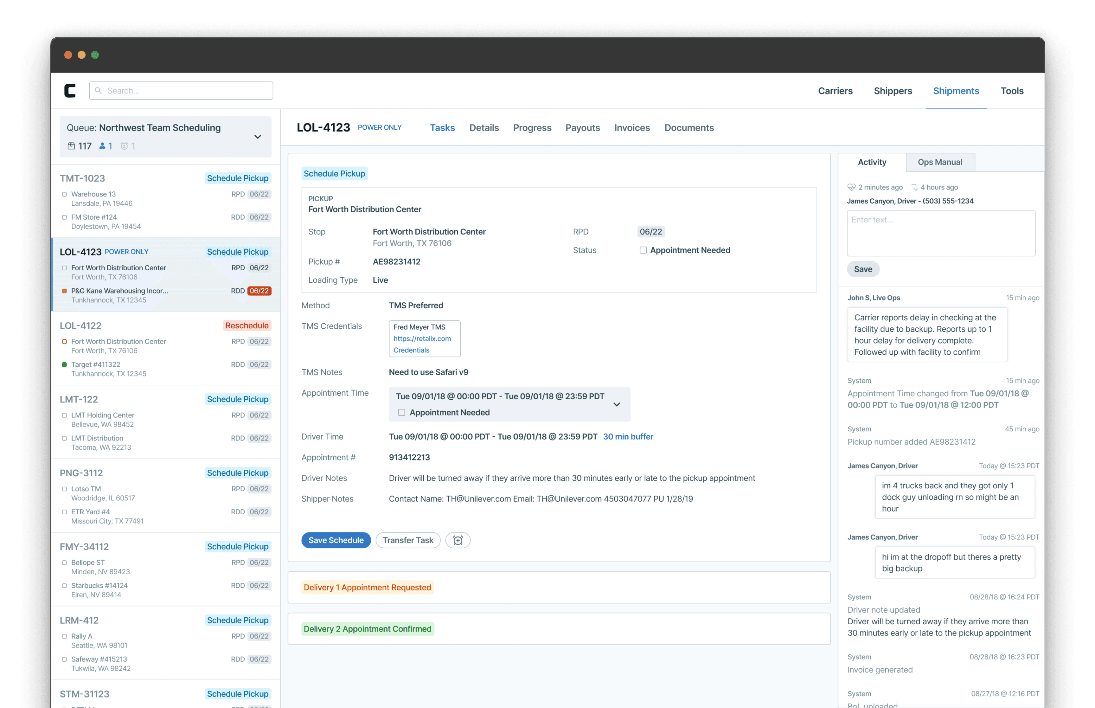Click the magnifier icon in the search box
The width and height of the screenshot is (1095, 708).
pos(98,91)
